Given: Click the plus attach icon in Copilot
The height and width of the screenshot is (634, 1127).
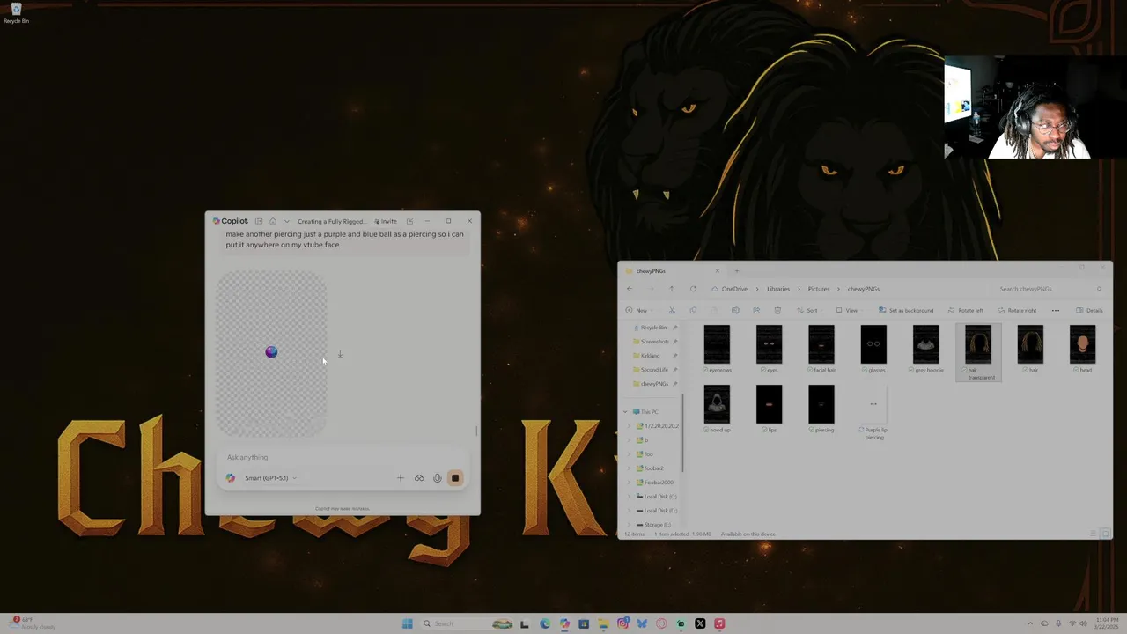Looking at the screenshot, I should point(401,478).
